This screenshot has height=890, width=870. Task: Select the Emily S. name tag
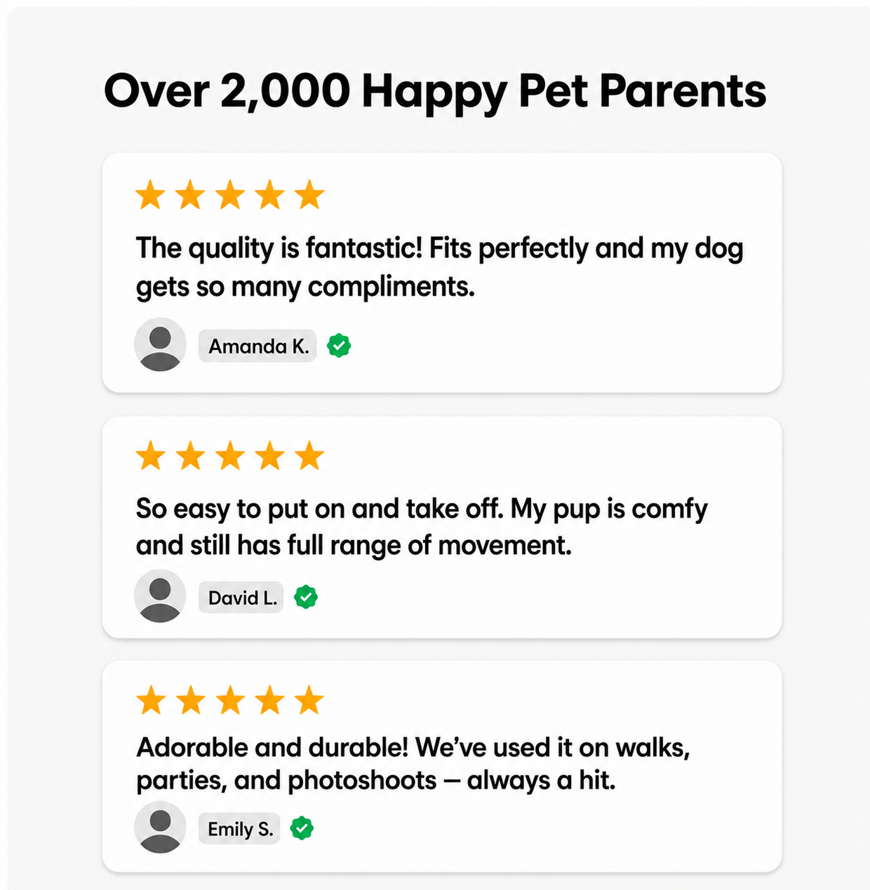[x=239, y=828]
